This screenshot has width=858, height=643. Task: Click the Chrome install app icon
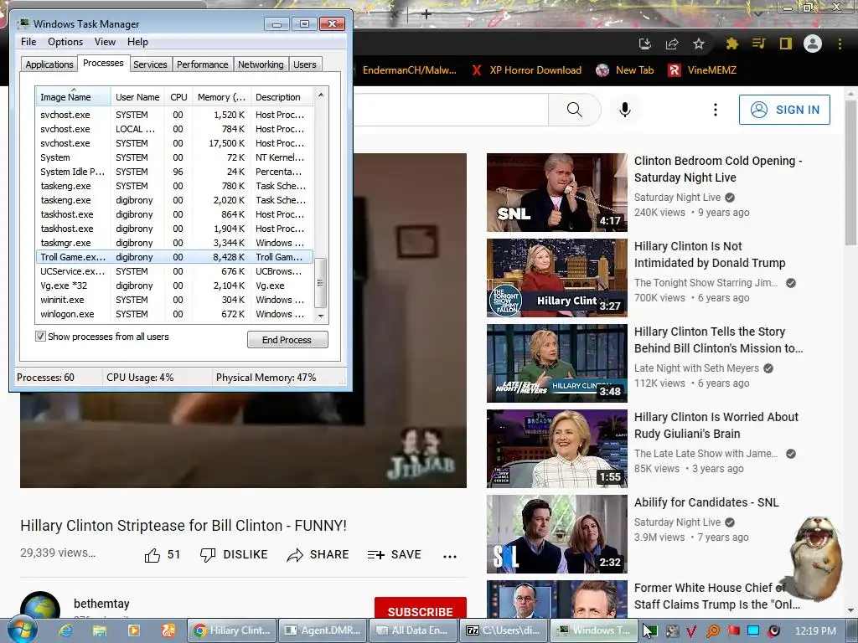(645, 44)
